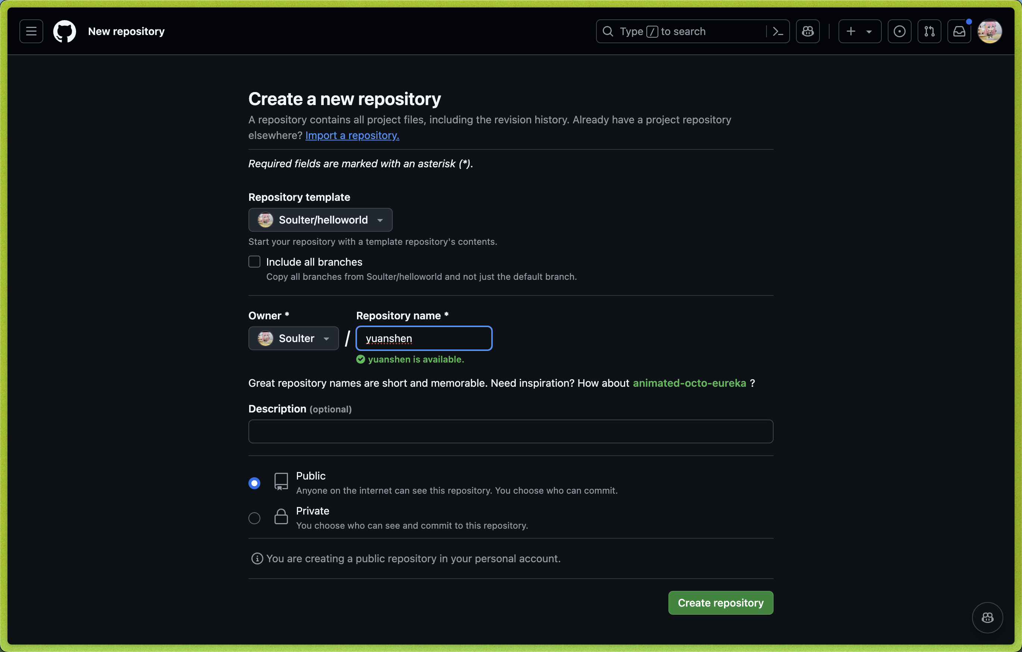
Task: Open the hamburger navigation menu
Action: 31,31
